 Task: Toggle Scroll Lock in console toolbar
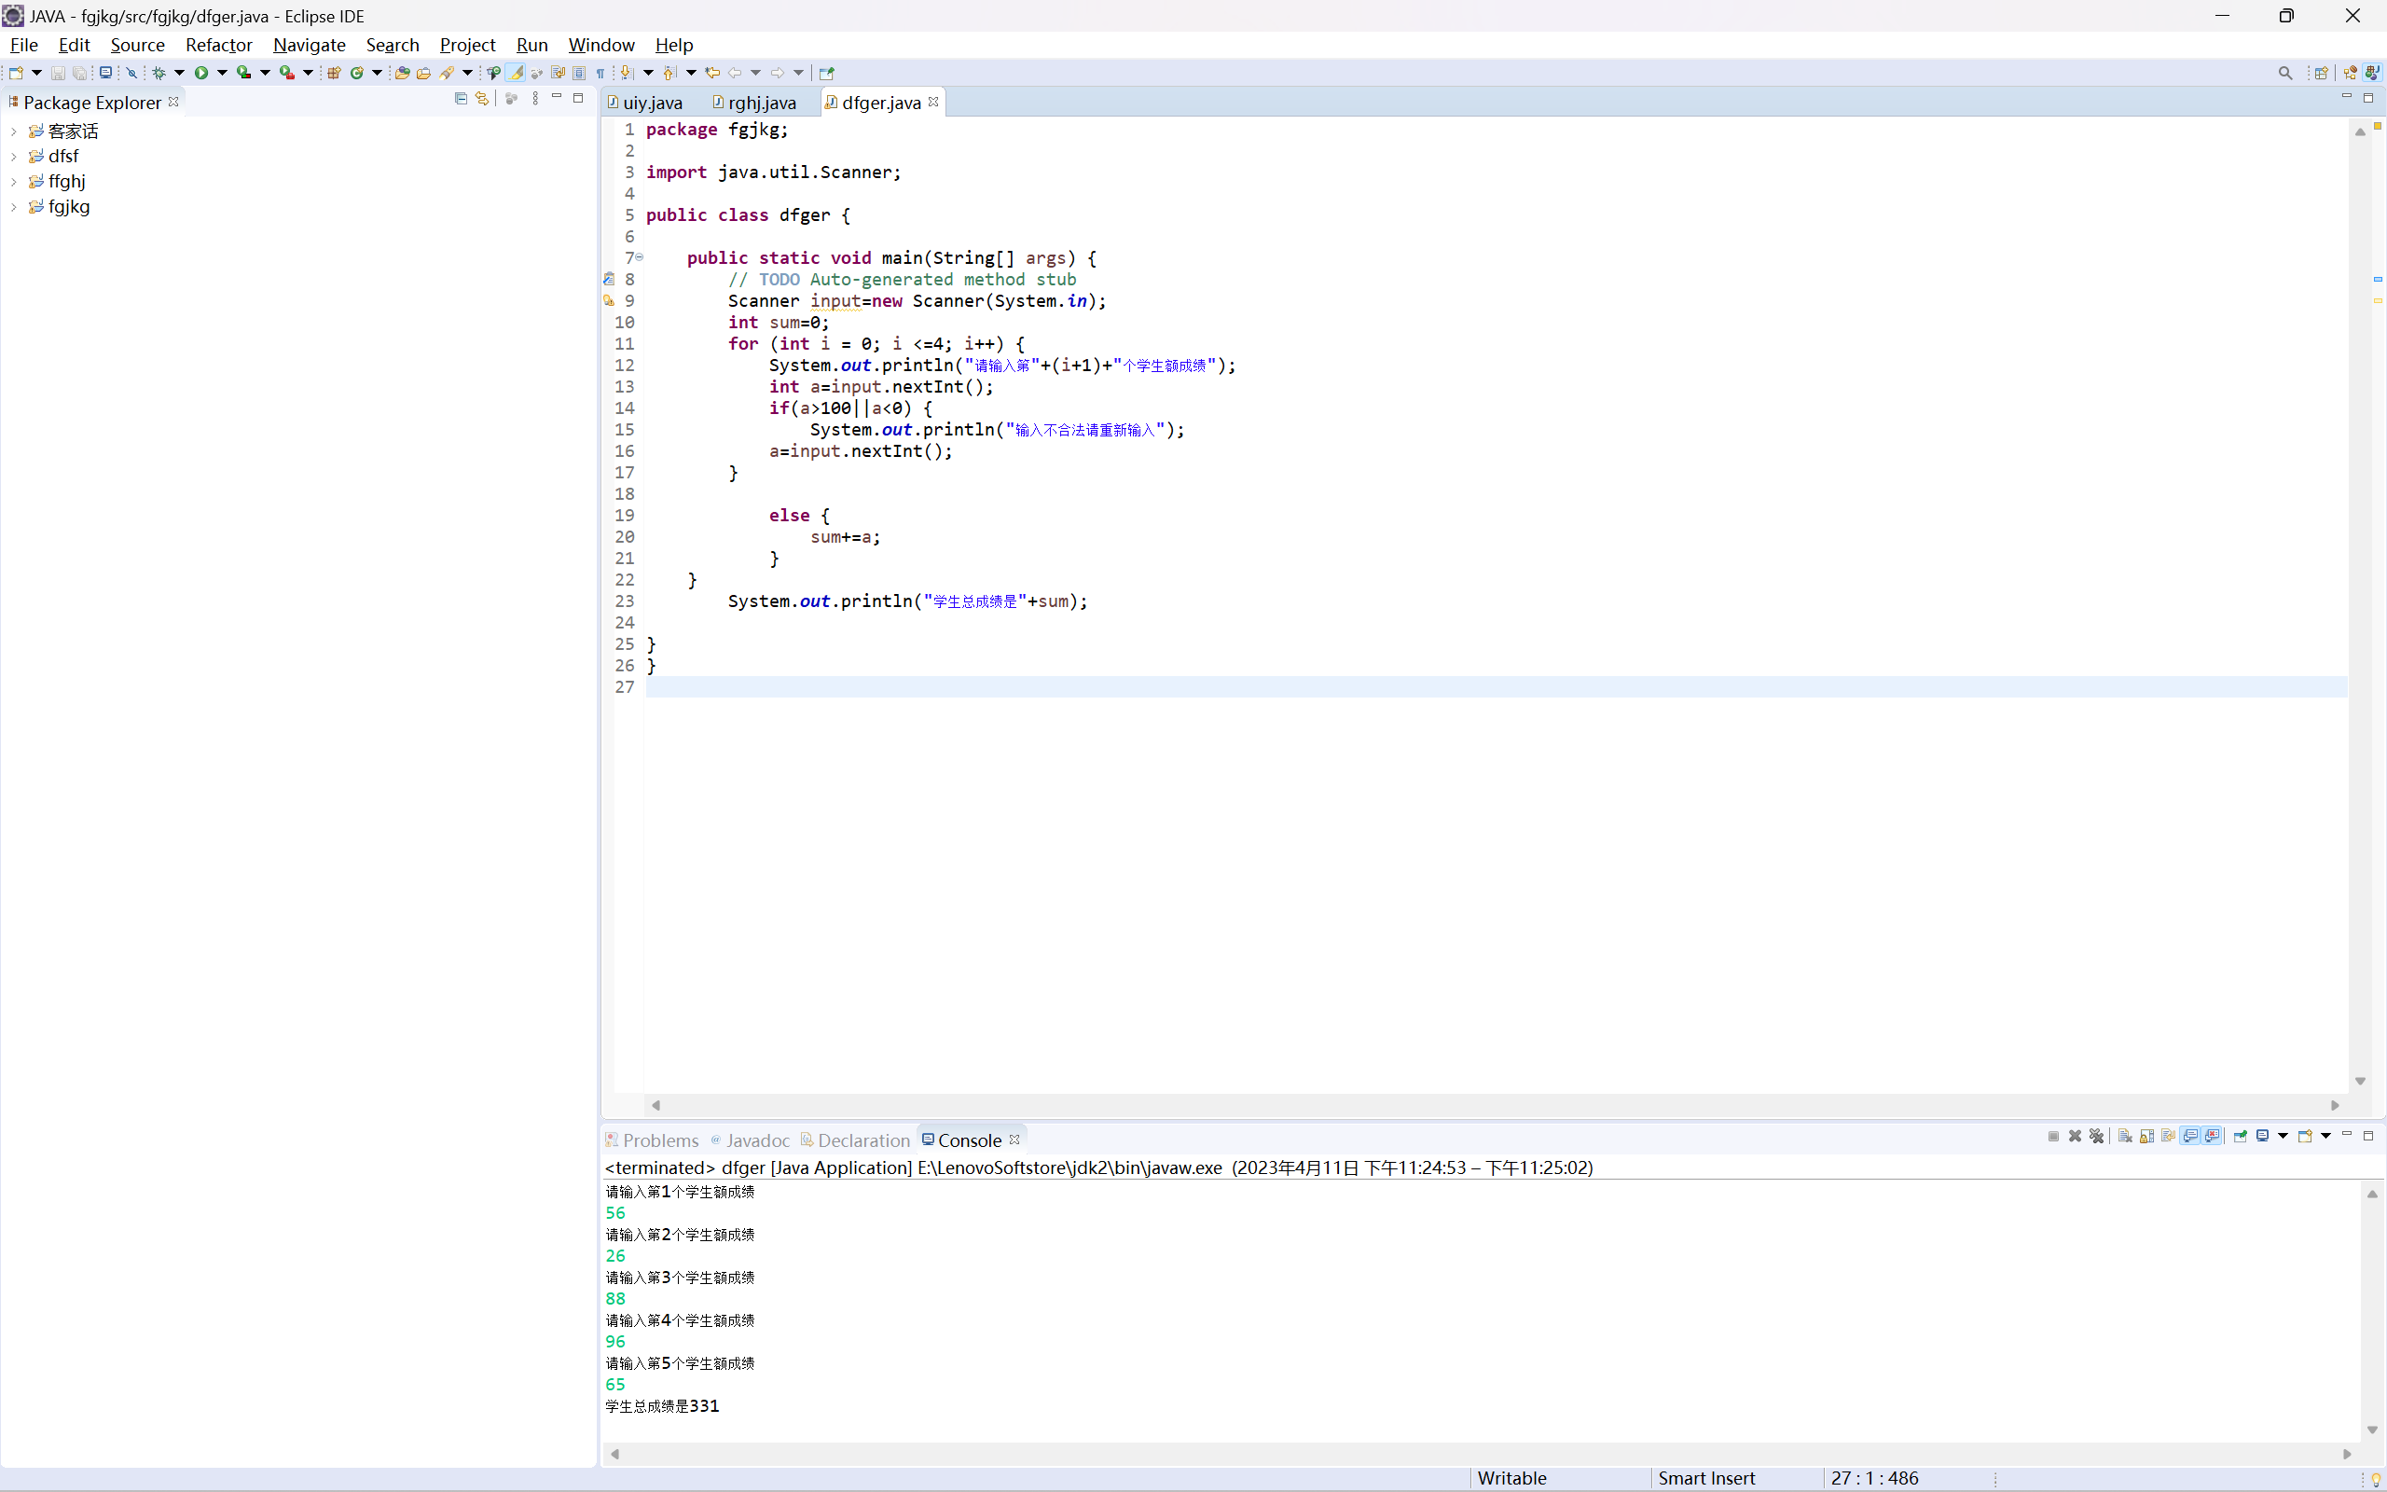click(x=2146, y=1137)
